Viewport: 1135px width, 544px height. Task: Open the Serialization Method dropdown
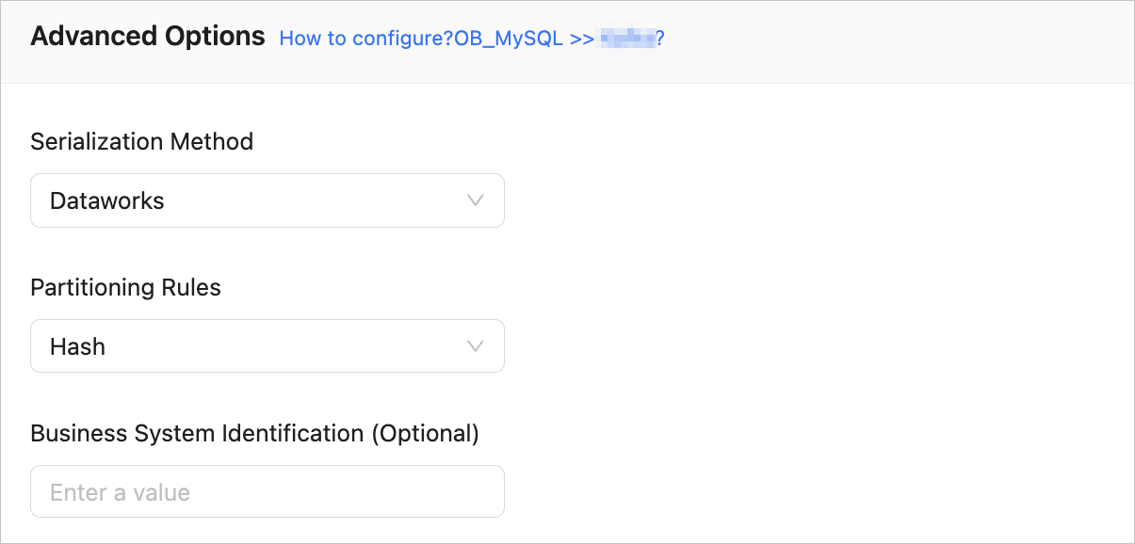click(x=267, y=200)
